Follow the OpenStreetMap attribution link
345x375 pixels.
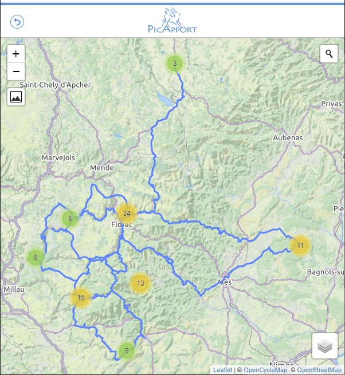319,370
